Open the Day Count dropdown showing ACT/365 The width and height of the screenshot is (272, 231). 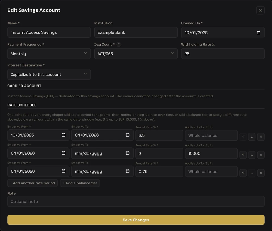click(x=136, y=54)
